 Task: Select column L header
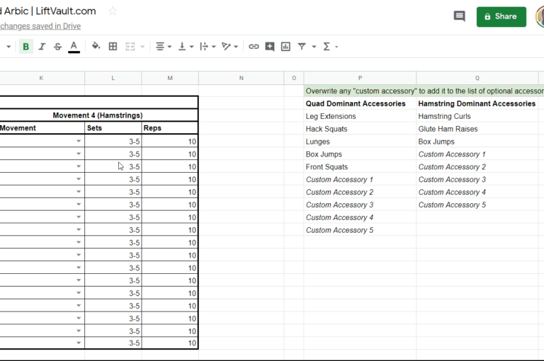(113, 78)
